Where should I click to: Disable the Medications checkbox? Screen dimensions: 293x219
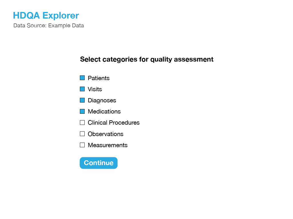pyautogui.click(x=82, y=111)
